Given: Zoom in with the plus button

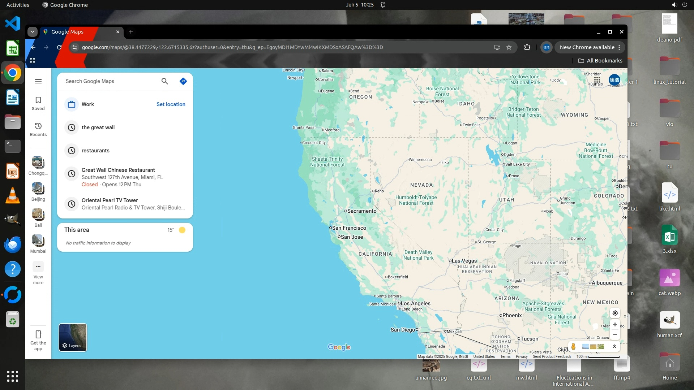Looking at the screenshot, I should pos(615,324).
